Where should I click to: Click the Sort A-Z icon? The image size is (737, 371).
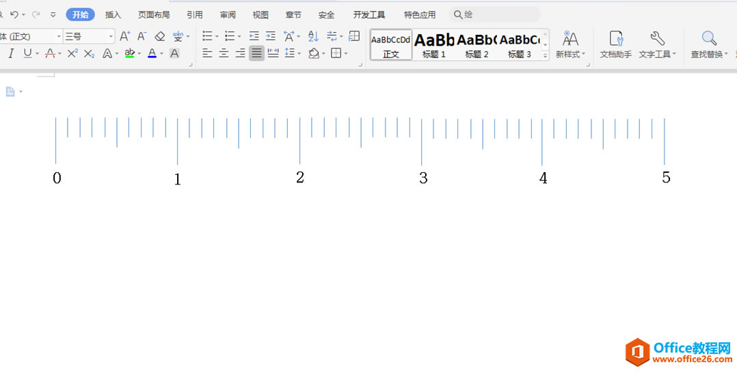[x=313, y=36]
